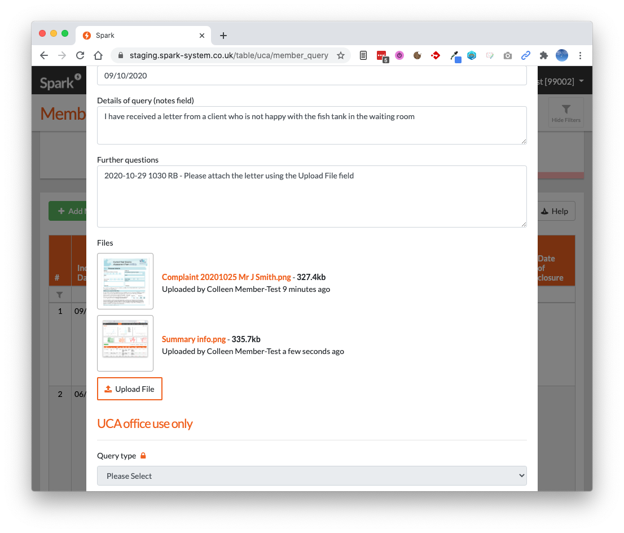
Task: Open the Summary info.png file link
Action: click(x=194, y=339)
